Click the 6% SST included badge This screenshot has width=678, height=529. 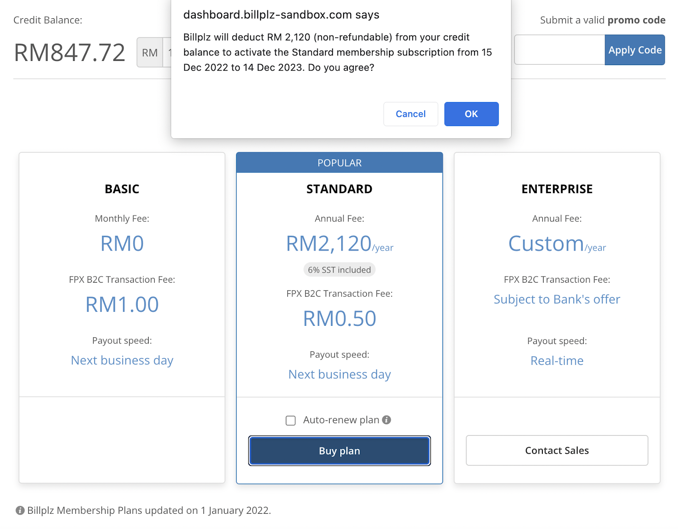(339, 270)
